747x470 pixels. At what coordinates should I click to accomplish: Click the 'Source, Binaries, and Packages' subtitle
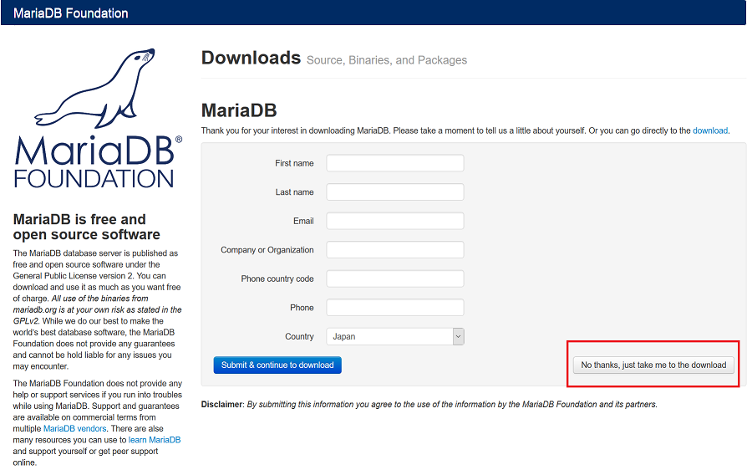(387, 60)
